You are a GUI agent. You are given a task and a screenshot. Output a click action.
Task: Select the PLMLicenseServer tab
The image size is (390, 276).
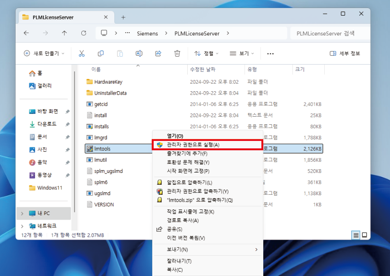pyautogui.click(x=66, y=17)
